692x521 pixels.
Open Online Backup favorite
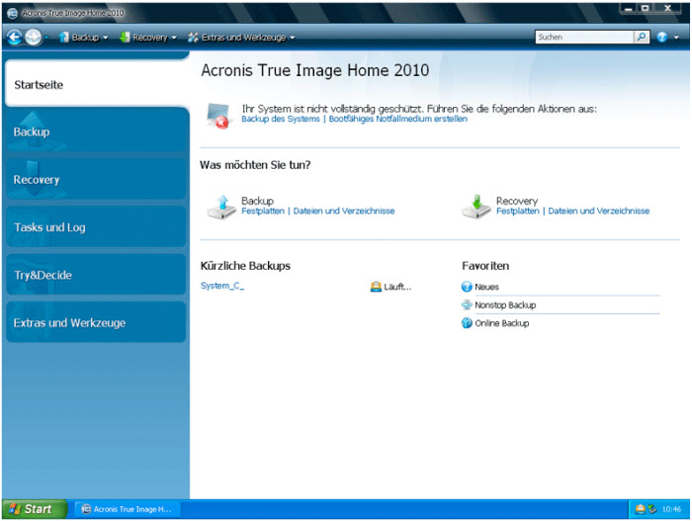click(x=502, y=323)
